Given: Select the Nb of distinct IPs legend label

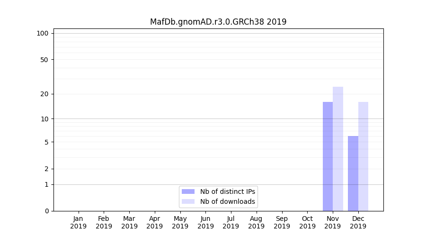Looking at the screenshot, I should coord(228,191).
